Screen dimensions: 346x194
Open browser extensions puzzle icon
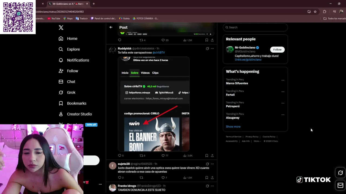[x=325, y=12]
